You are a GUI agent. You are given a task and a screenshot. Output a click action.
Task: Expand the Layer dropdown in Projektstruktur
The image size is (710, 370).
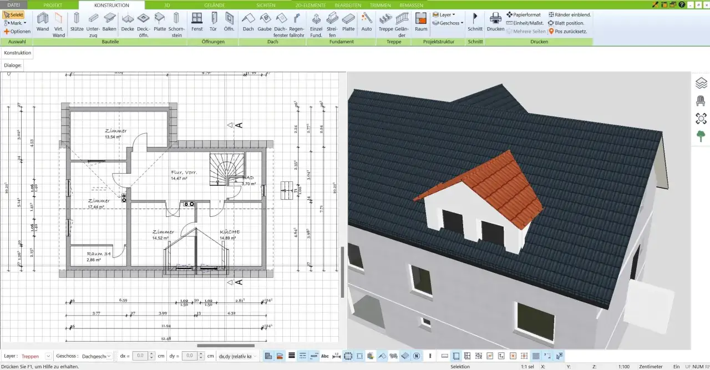tap(443, 15)
